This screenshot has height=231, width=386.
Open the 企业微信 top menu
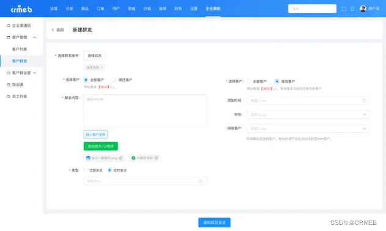pyautogui.click(x=213, y=9)
